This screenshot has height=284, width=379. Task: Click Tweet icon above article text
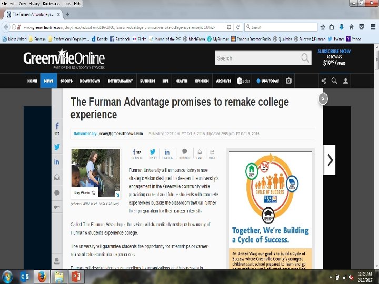tap(153, 154)
